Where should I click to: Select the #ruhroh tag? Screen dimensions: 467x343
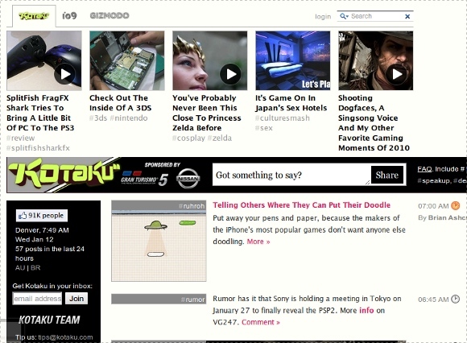coord(192,206)
